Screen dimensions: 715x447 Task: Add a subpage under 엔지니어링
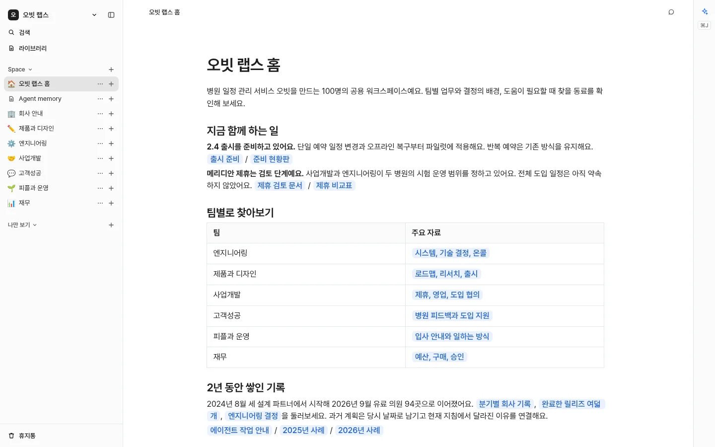(111, 144)
